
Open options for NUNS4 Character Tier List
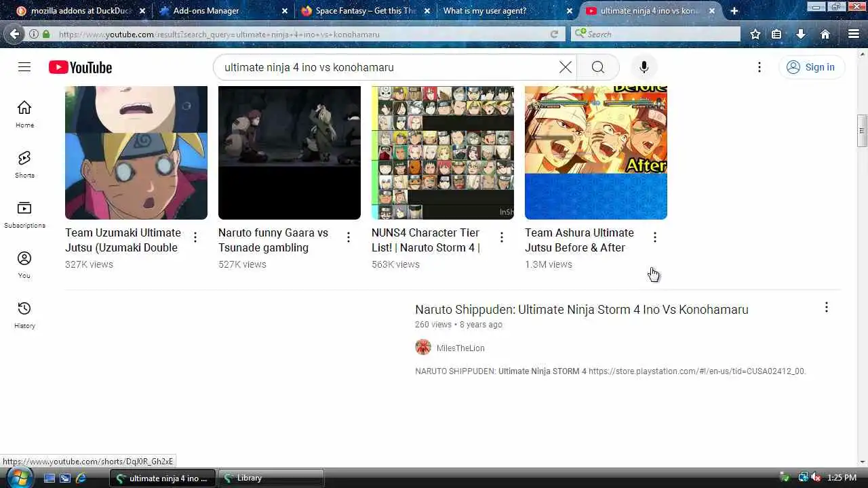coord(502,237)
